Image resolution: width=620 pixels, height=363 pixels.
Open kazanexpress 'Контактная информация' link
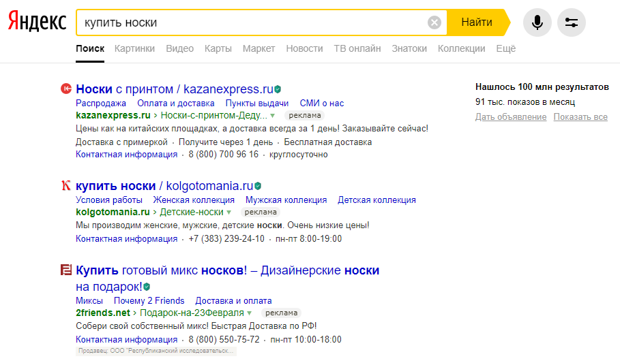tap(127, 155)
